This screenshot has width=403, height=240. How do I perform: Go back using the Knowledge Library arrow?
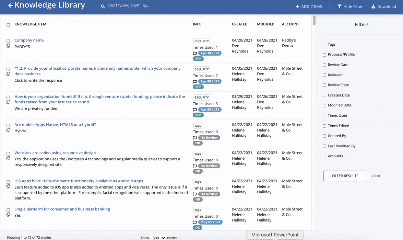[x=11, y=5]
